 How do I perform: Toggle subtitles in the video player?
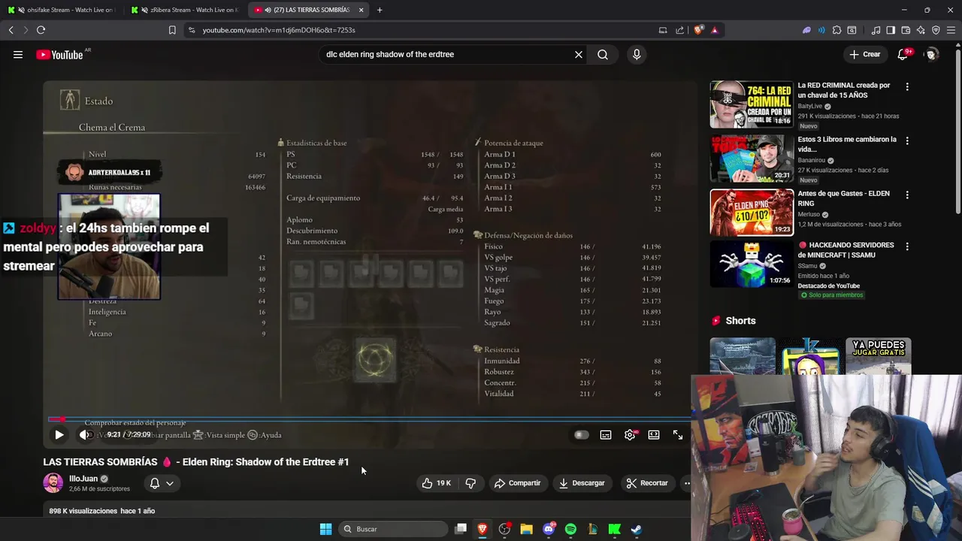(x=606, y=434)
